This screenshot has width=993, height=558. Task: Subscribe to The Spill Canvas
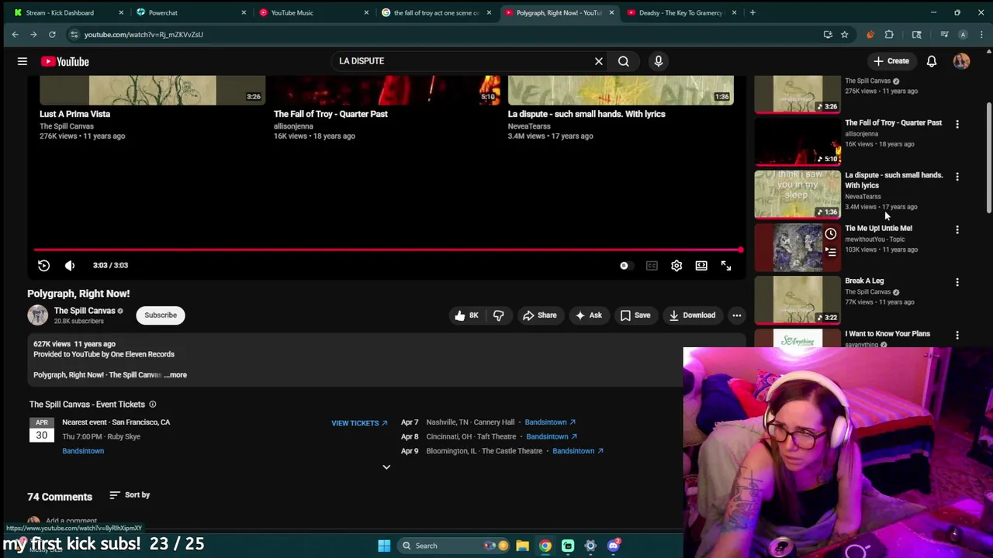coord(161,315)
